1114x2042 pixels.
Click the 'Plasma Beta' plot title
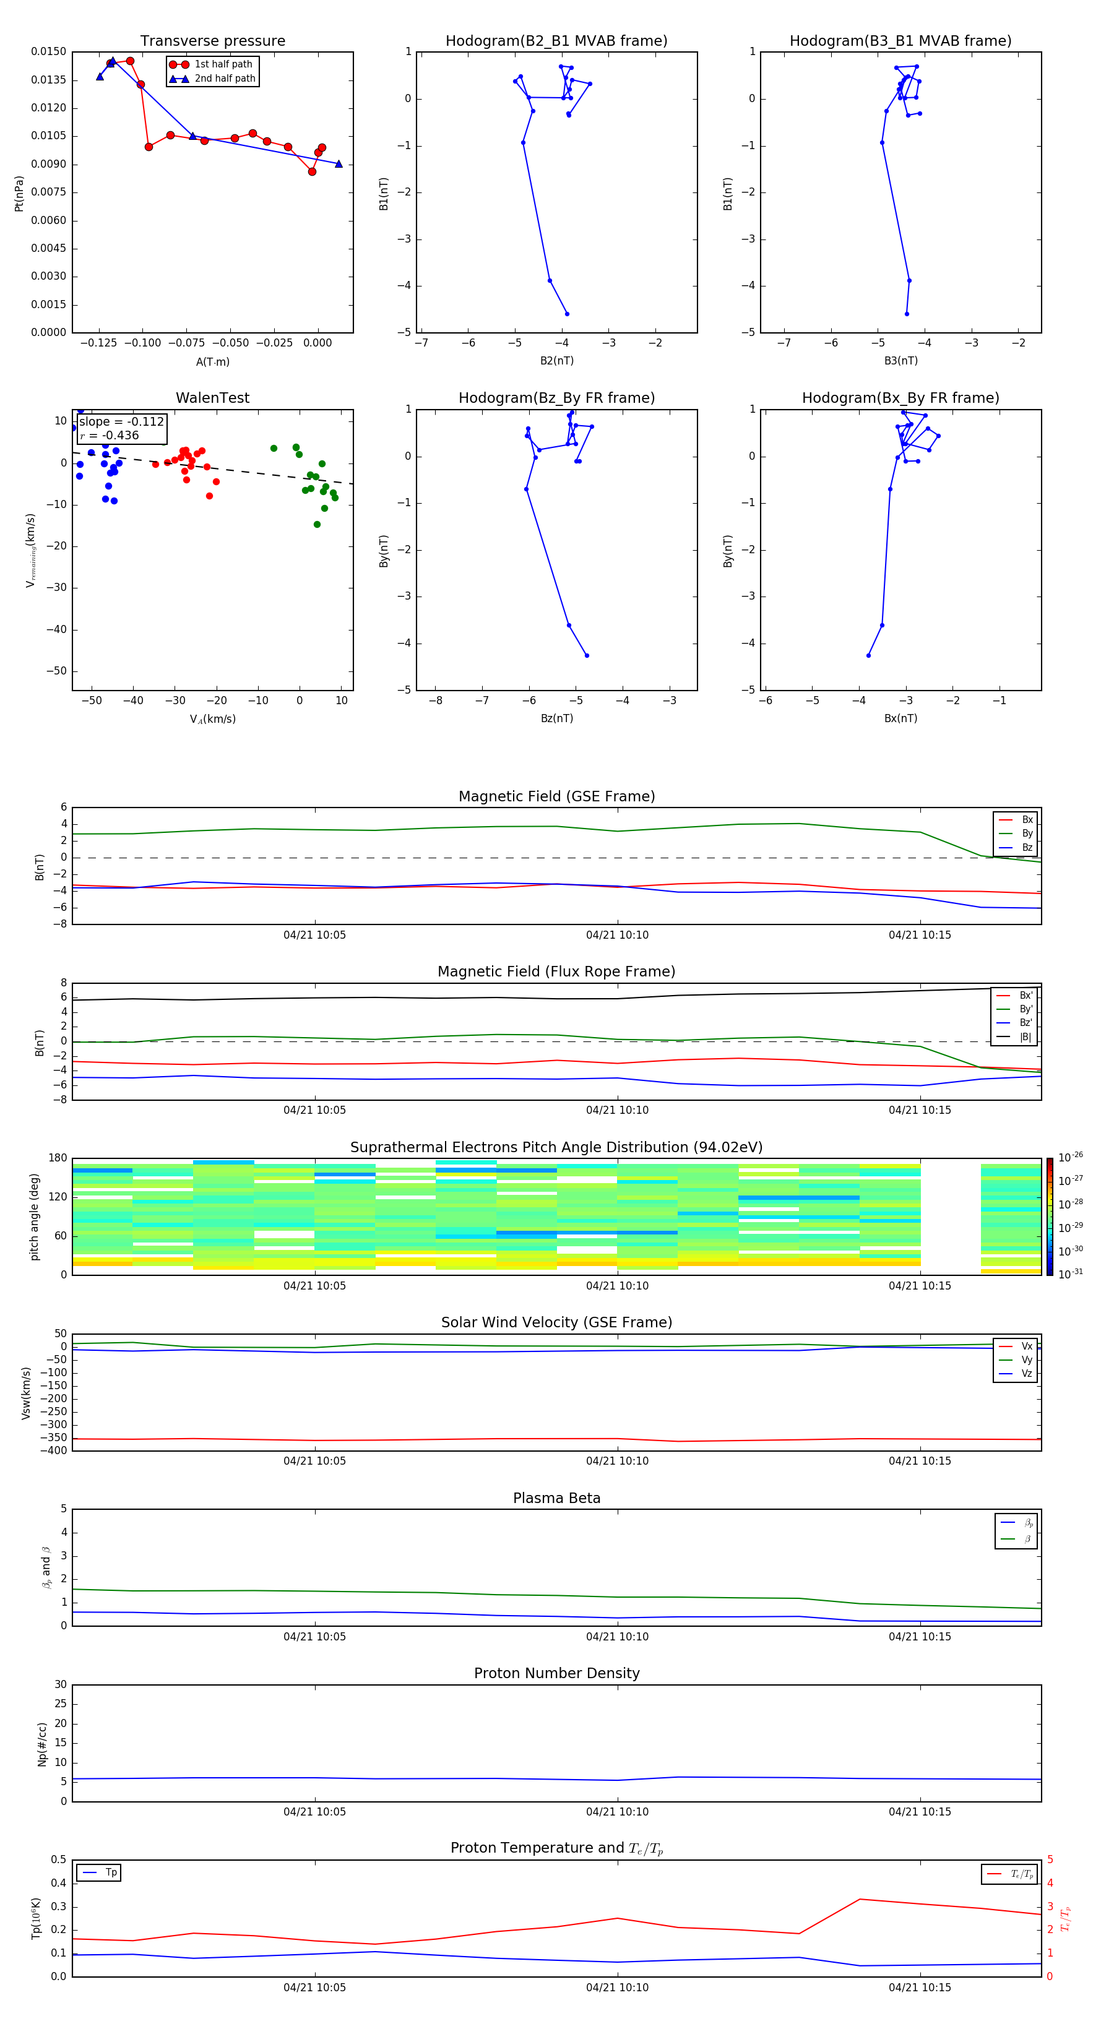[x=556, y=1498]
